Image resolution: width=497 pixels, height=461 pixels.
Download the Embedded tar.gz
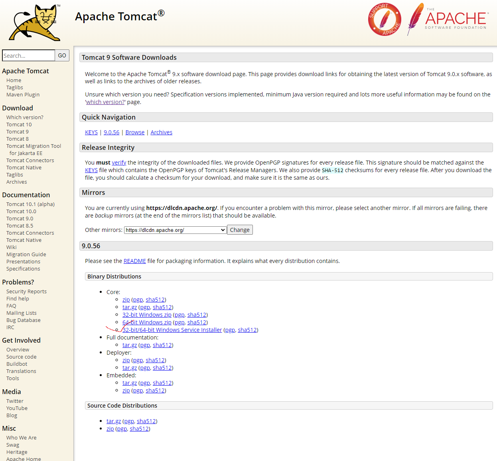(x=130, y=383)
